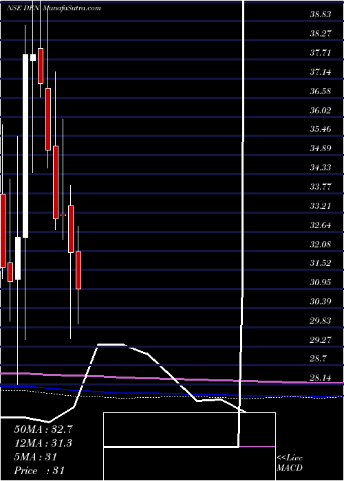Click the 36.02 price axis label
Image resolution: width=344 pixels, height=481 pixels.
click(321, 110)
